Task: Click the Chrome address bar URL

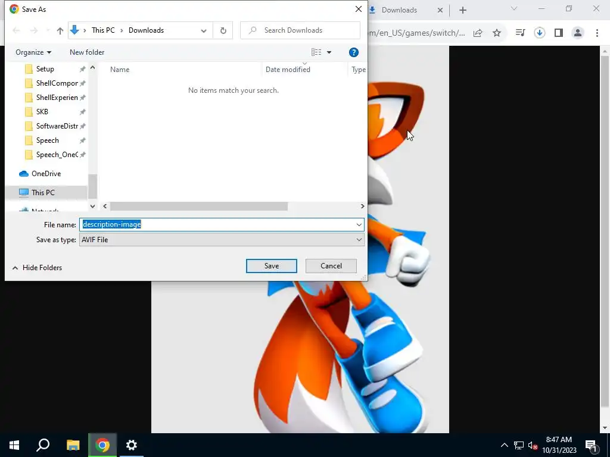Action: (417, 33)
